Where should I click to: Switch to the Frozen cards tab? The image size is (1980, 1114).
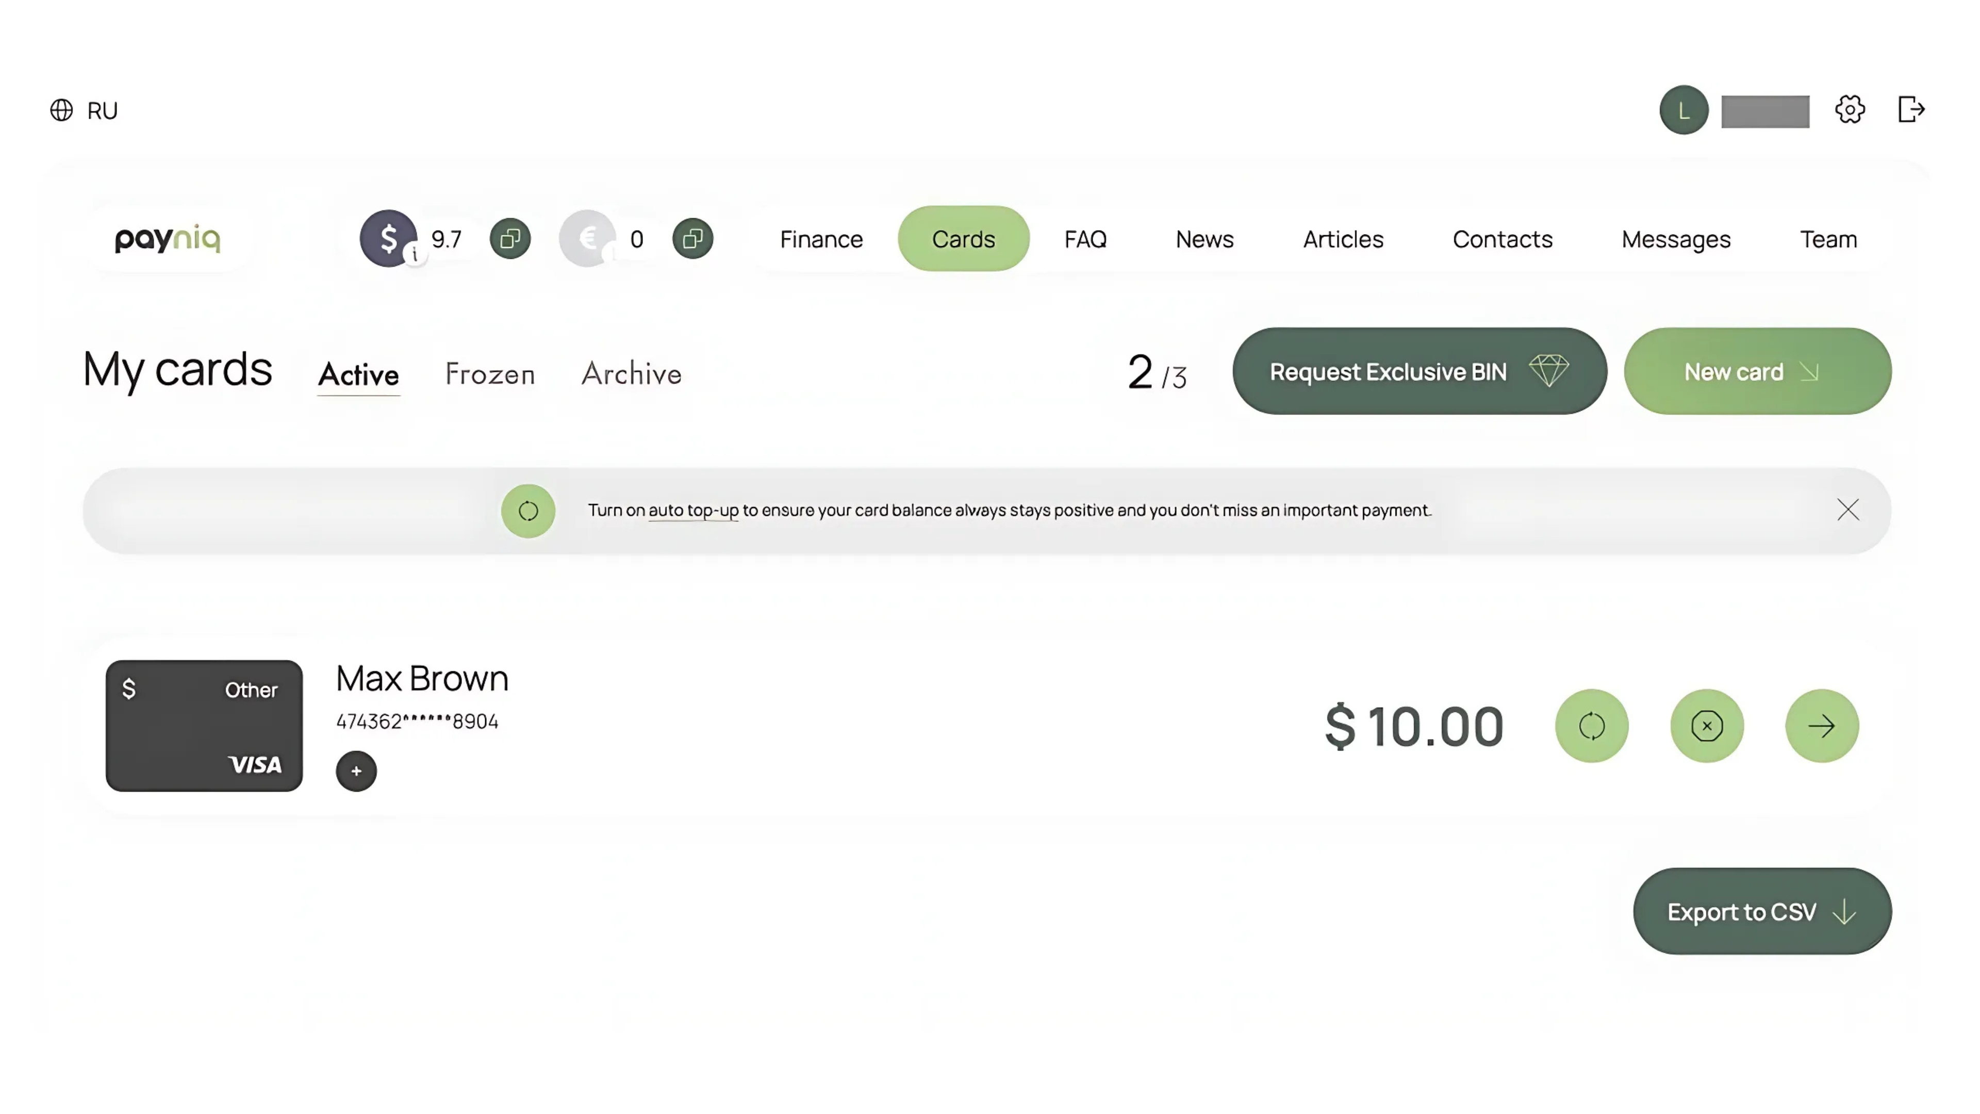[490, 374]
